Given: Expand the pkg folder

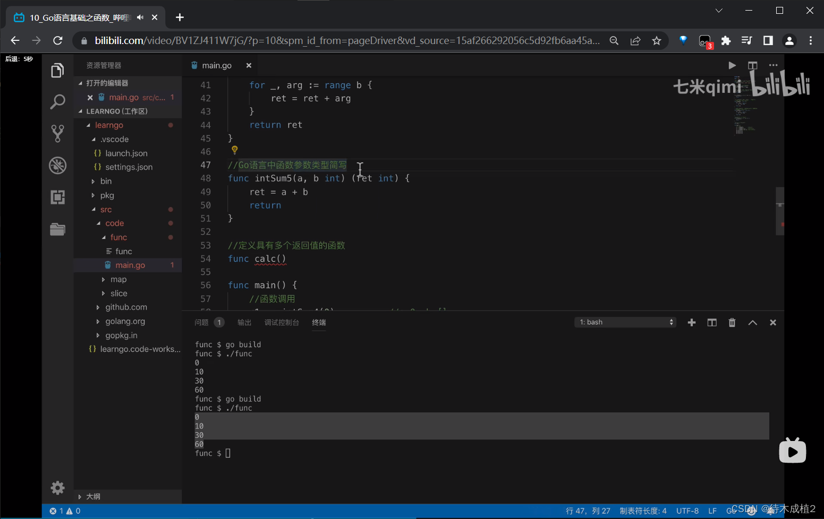Looking at the screenshot, I should [x=94, y=195].
